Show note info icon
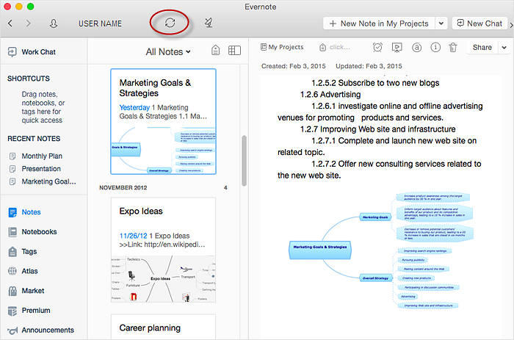This screenshot has height=340, width=514. [x=435, y=48]
